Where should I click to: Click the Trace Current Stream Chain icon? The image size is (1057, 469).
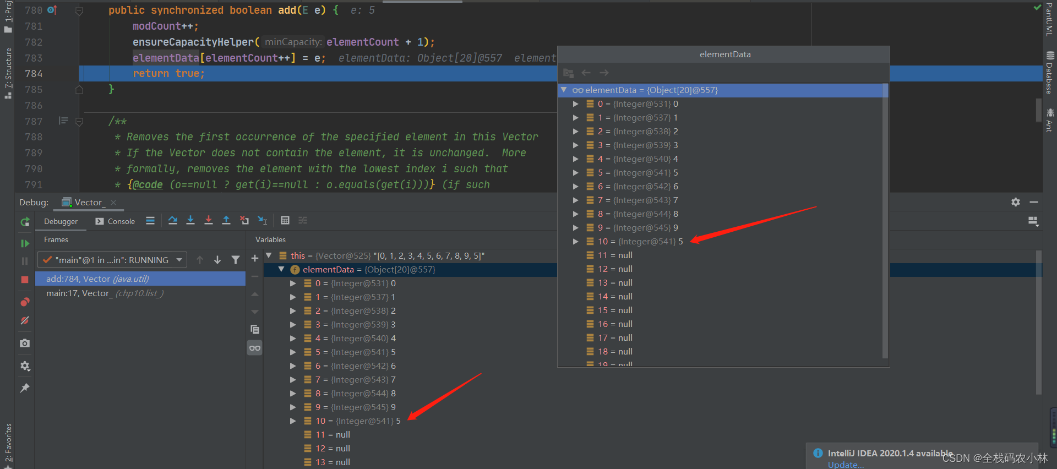[x=303, y=221]
